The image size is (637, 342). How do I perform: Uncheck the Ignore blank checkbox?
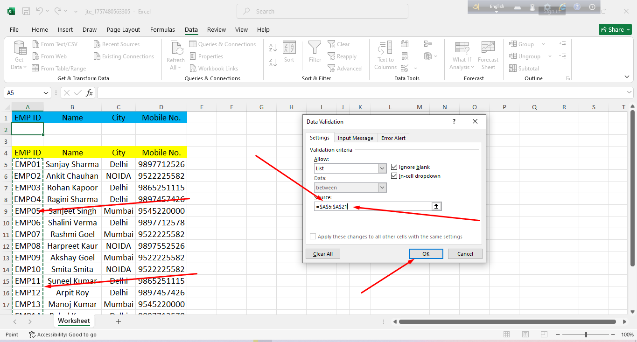[x=394, y=167]
